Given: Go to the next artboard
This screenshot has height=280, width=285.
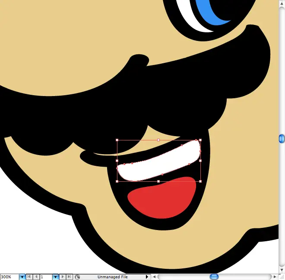Looking at the screenshot, I should click(63, 277).
